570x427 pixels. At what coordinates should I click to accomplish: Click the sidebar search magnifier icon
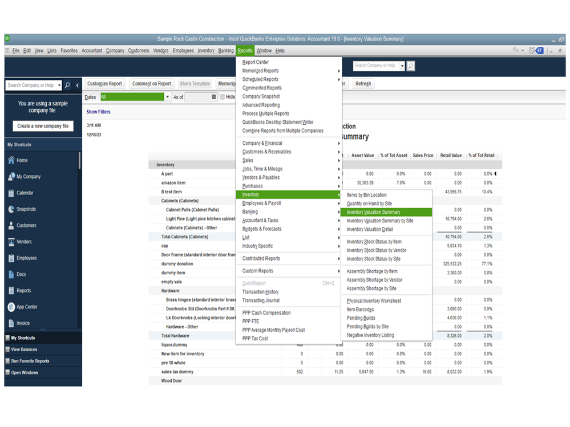click(67, 86)
